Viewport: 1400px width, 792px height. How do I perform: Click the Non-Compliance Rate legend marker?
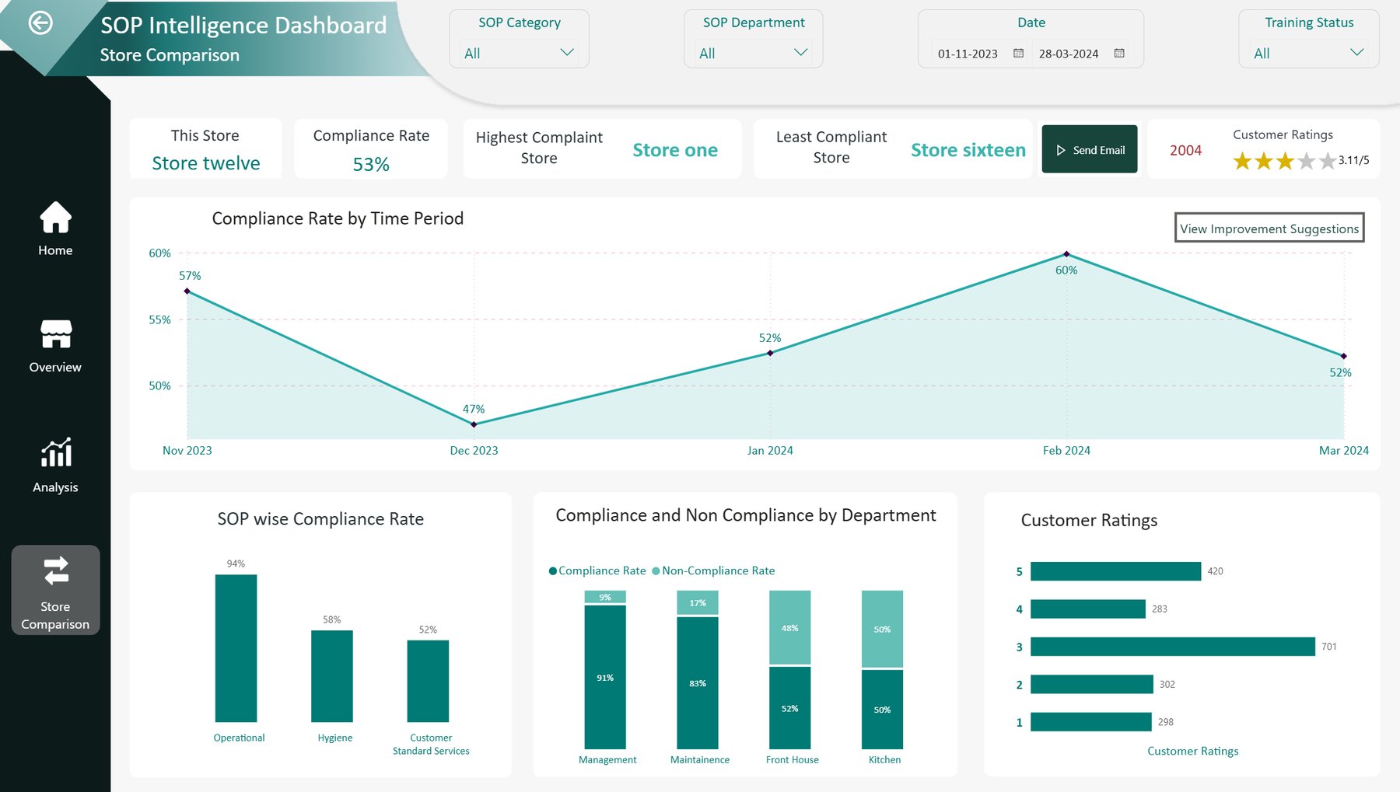(x=656, y=571)
